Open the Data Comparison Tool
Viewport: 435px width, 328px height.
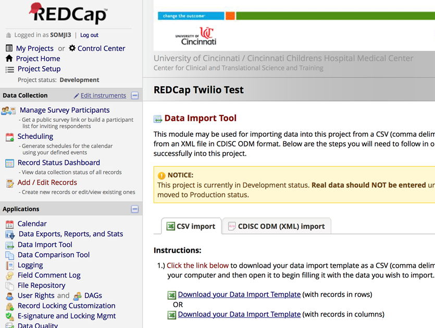[54, 255]
